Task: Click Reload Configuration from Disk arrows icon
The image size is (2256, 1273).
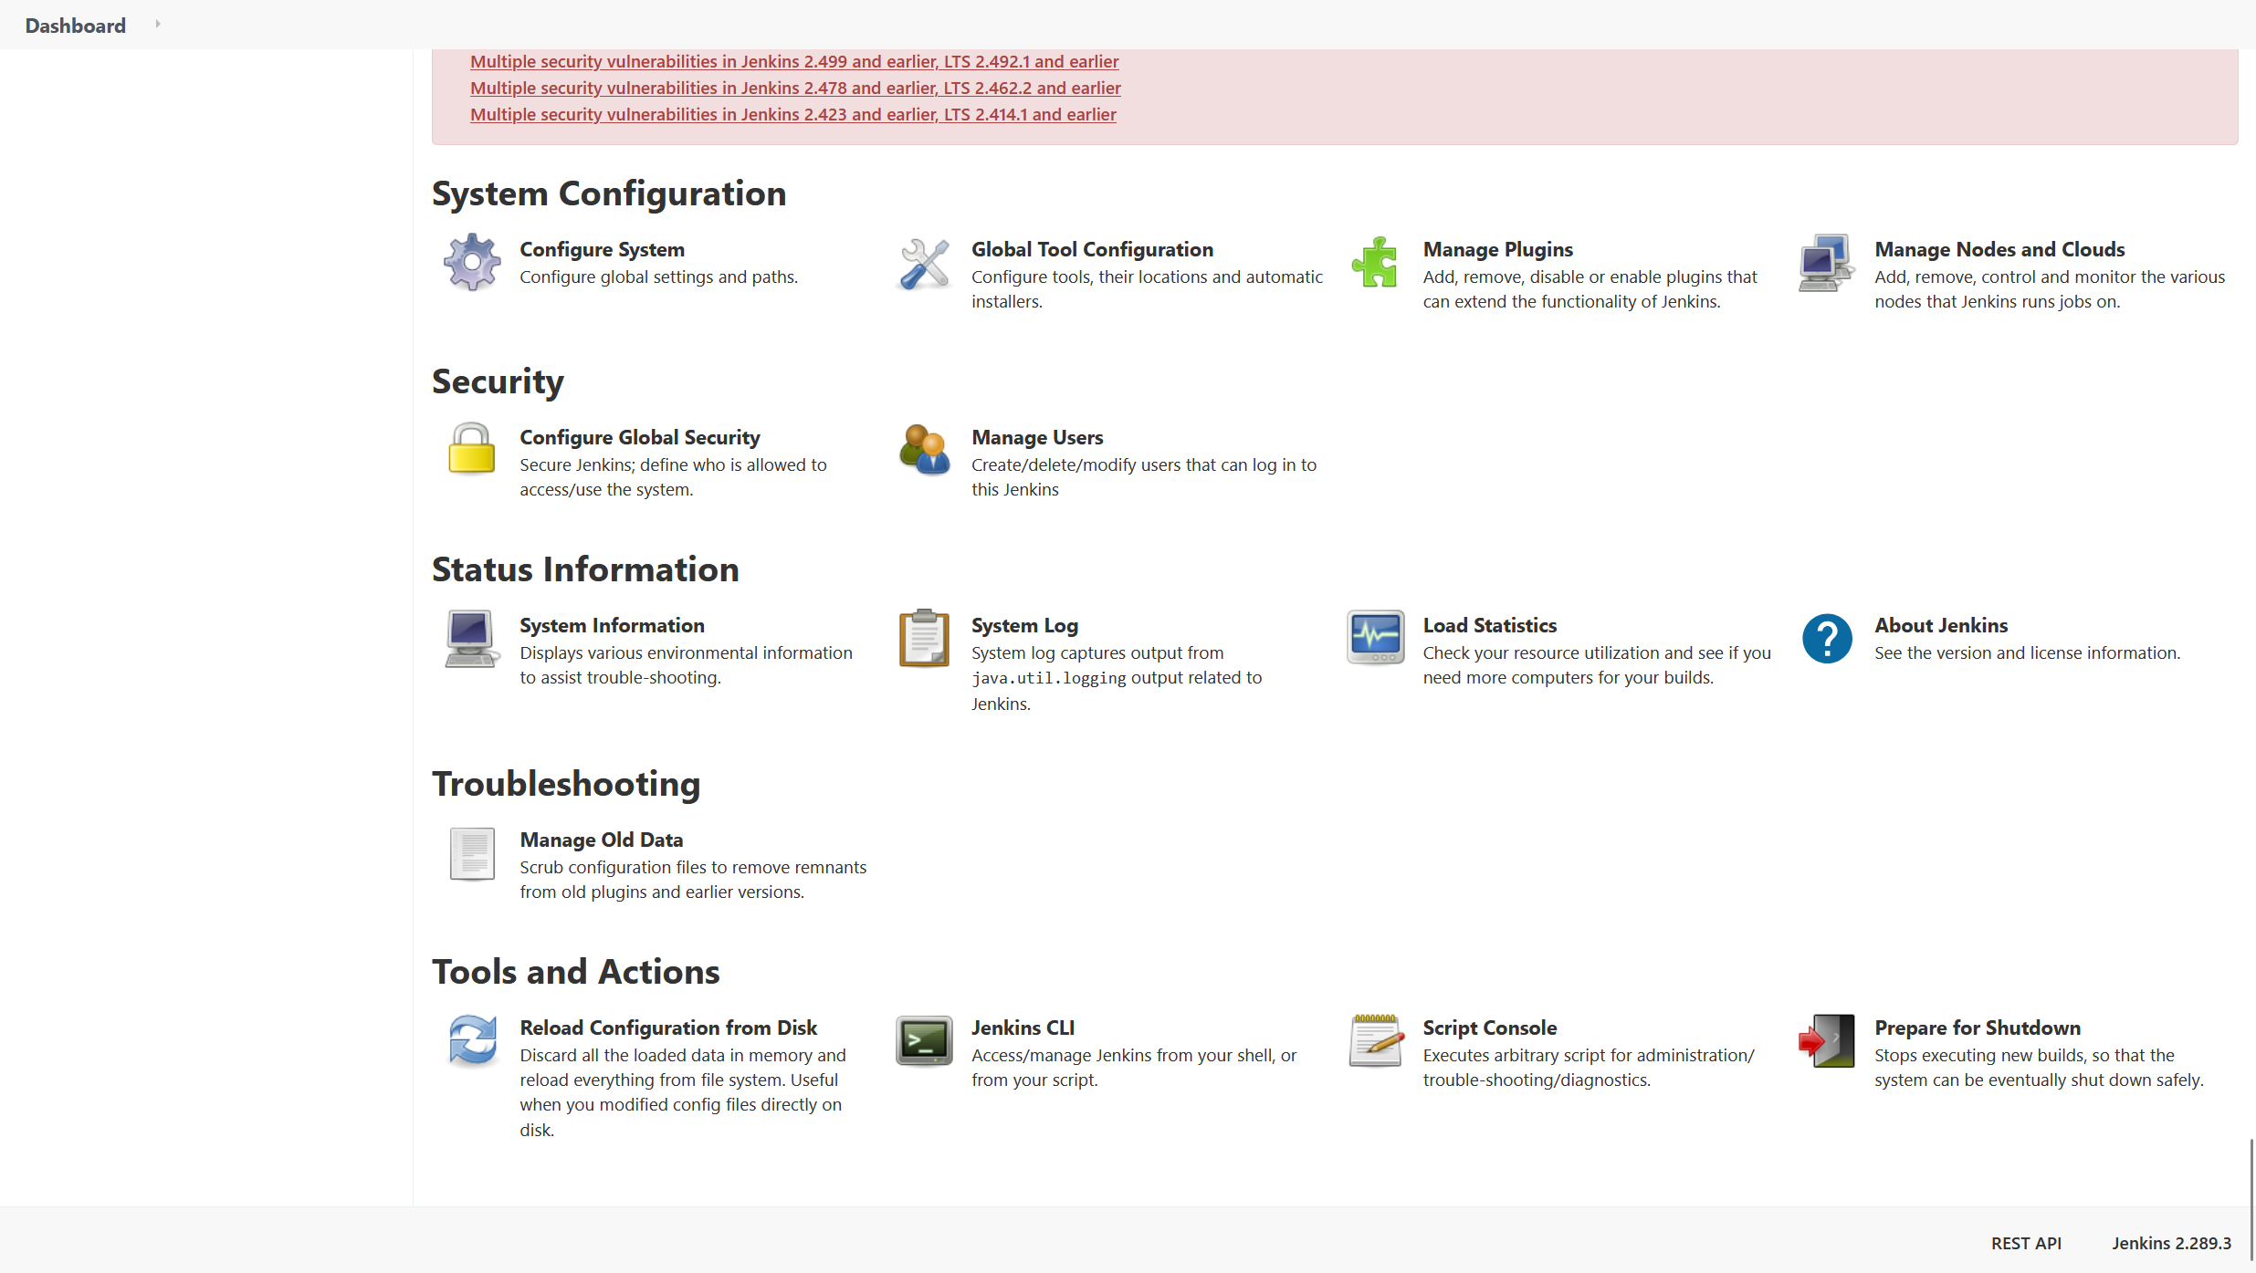Action: pos(471,1040)
